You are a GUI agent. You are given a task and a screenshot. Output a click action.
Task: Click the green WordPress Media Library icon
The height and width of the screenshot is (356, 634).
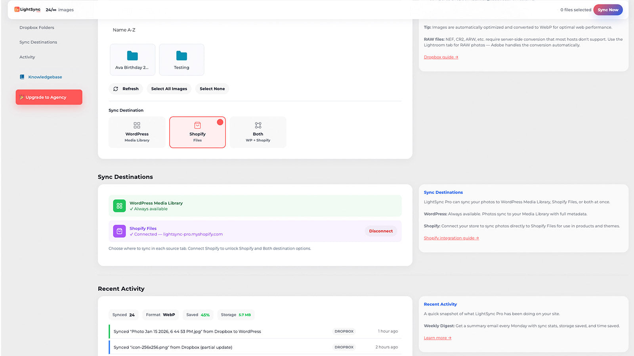[x=119, y=206]
